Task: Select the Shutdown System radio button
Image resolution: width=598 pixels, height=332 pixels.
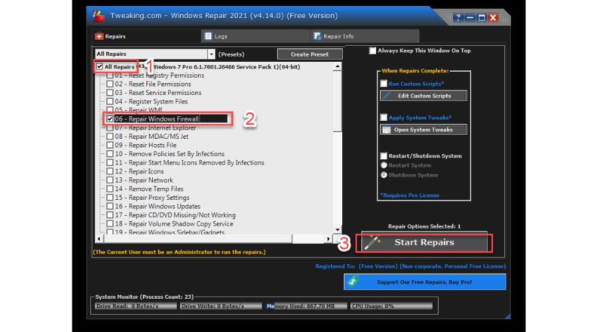Action: point(383,175)
